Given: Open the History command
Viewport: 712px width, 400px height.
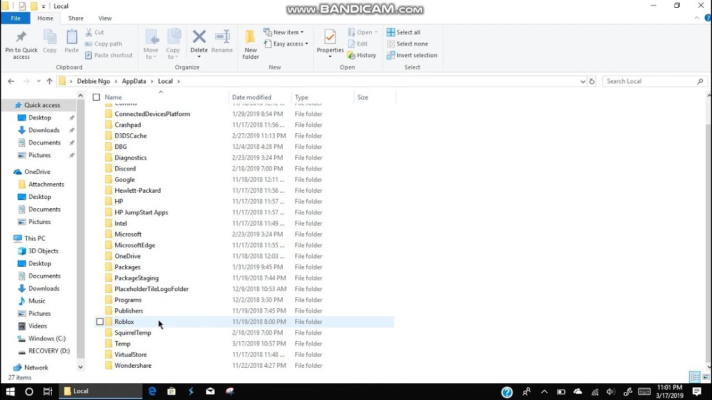Looking at the screenshot, I should tap(362, 55).
